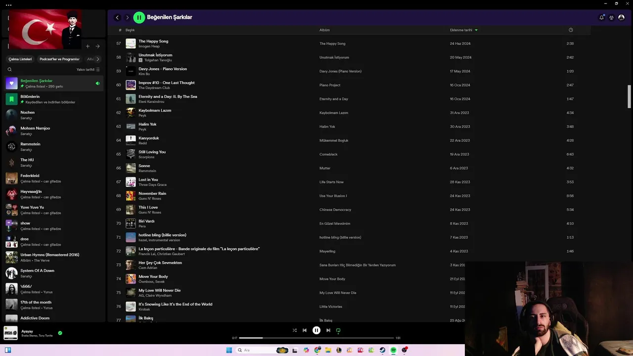Screen dimensions: 633x356
Task: Click The Happy Song album cover thumbnail
Action: point(131,44)
